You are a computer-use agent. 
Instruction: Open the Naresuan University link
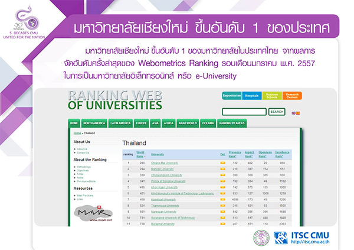coord(163,212)
